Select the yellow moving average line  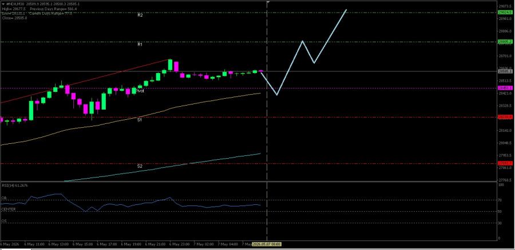tap(132, 118)
